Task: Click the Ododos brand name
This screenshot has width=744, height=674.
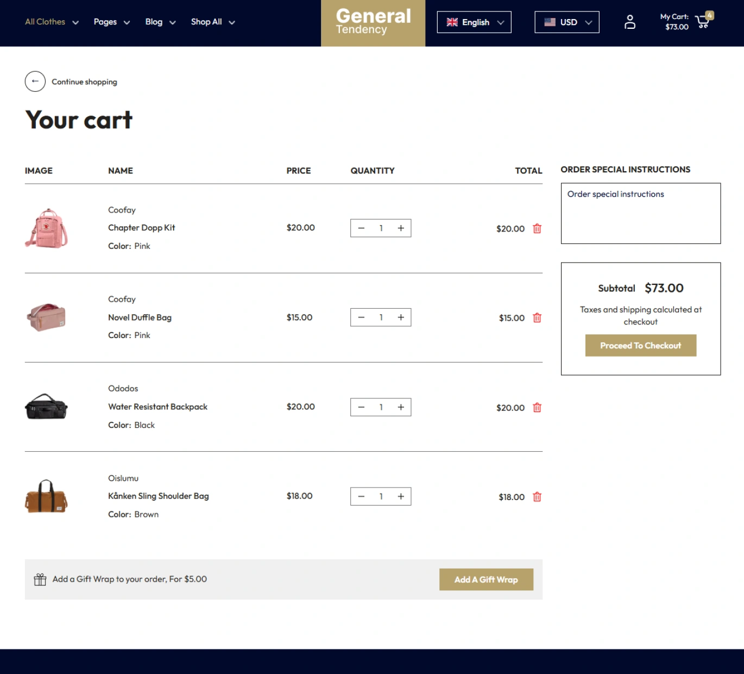Action: tap(123, 389)
